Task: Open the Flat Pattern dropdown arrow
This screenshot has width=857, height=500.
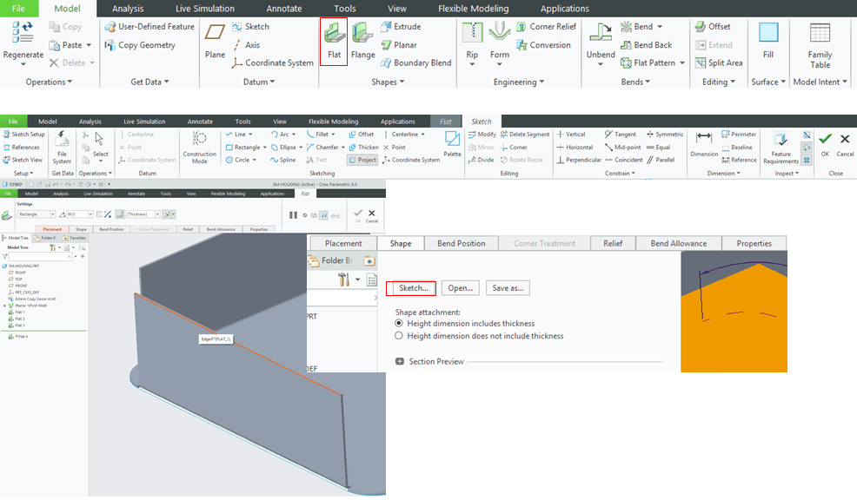Action: point(682,62)
